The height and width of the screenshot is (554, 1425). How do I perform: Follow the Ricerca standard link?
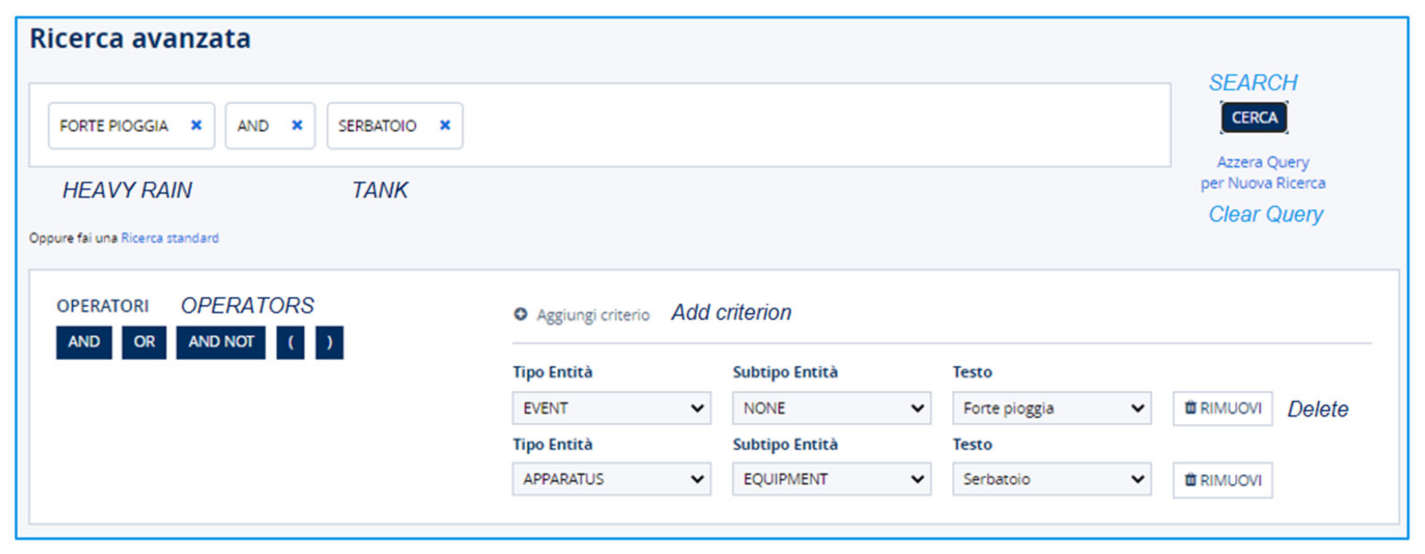click(x=170, y=238)
